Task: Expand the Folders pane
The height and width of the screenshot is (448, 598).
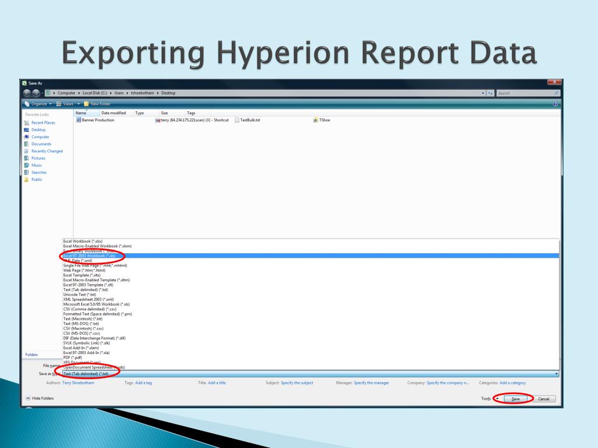Action: (x=32, y=355)
